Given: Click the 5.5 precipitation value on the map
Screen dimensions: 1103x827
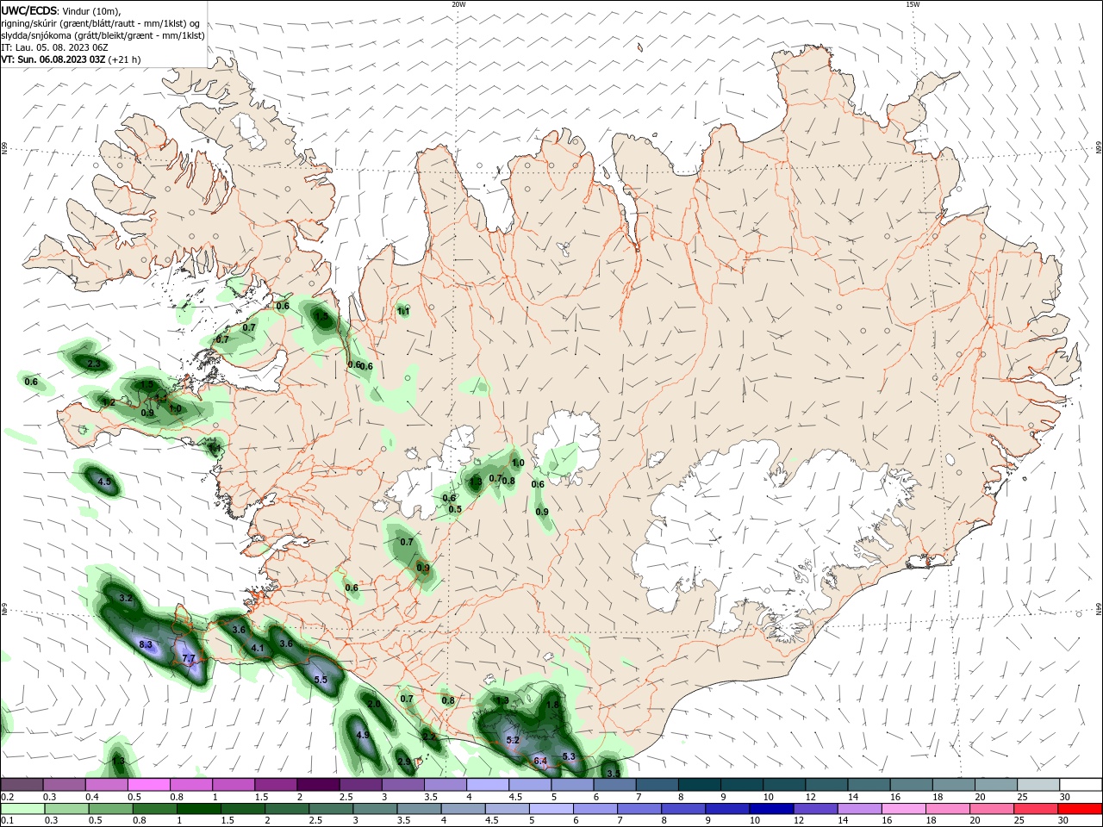Looking at the screenshot, I should 321,680.
